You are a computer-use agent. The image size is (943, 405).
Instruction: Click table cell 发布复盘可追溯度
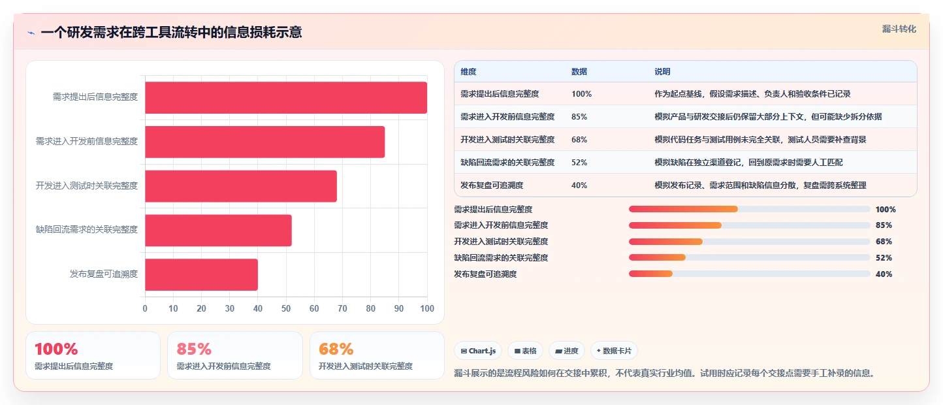(x=492, y=186)
